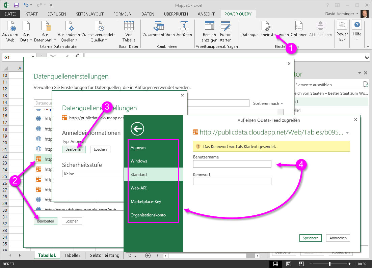
Task: Click zoom out minus button
Action: click(x=310, y=264)
